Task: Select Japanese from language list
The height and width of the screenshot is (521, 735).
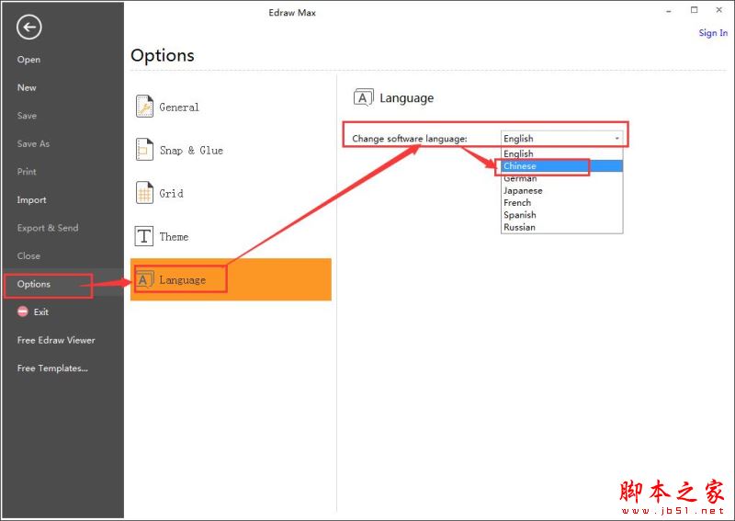Action: pyautogui.click(x=561, y=190)
